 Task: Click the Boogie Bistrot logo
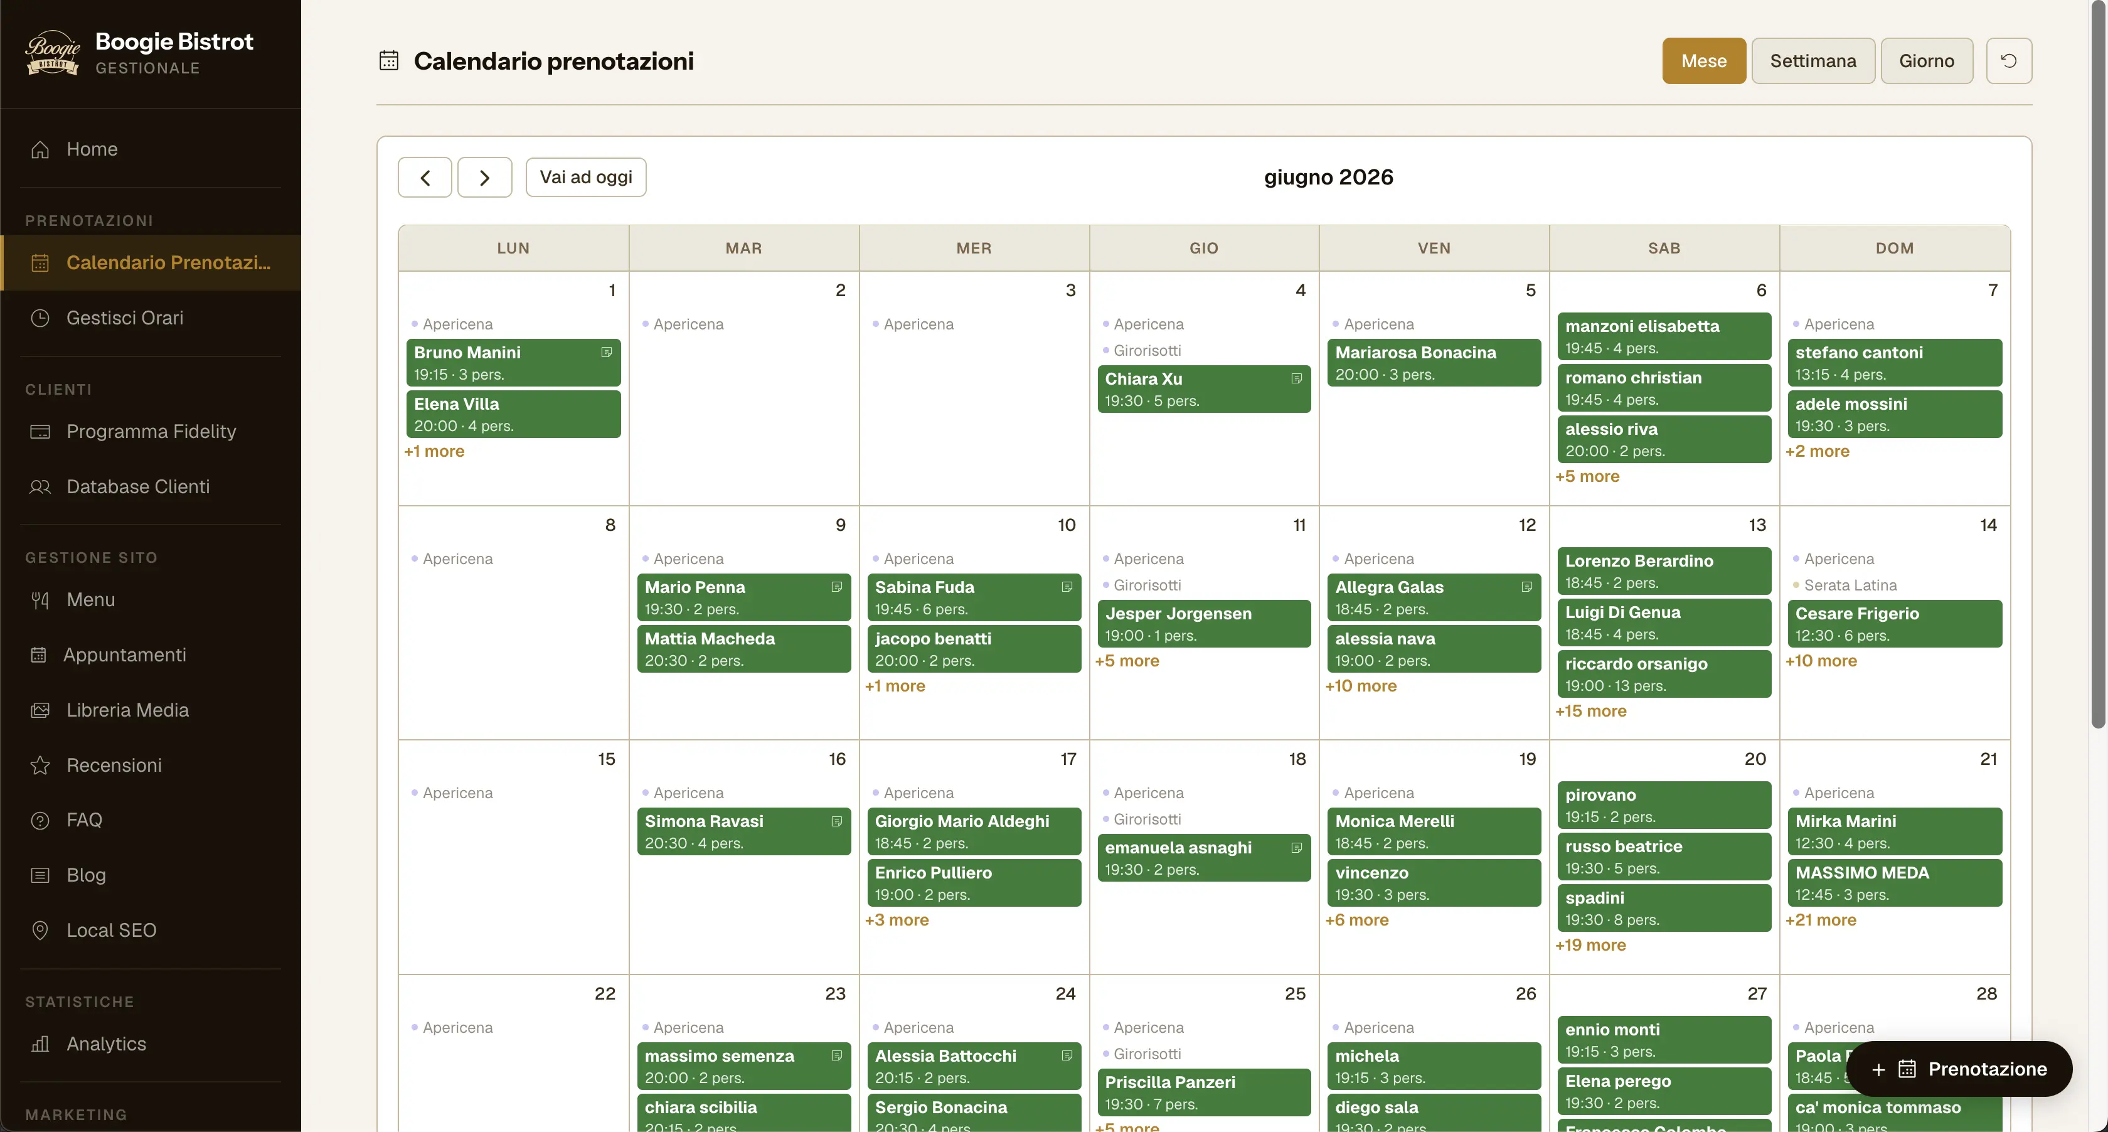pyautogui.click(x=52, y=53)
